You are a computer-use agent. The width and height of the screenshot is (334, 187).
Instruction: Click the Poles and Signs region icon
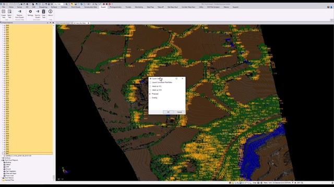coord(4,173)
